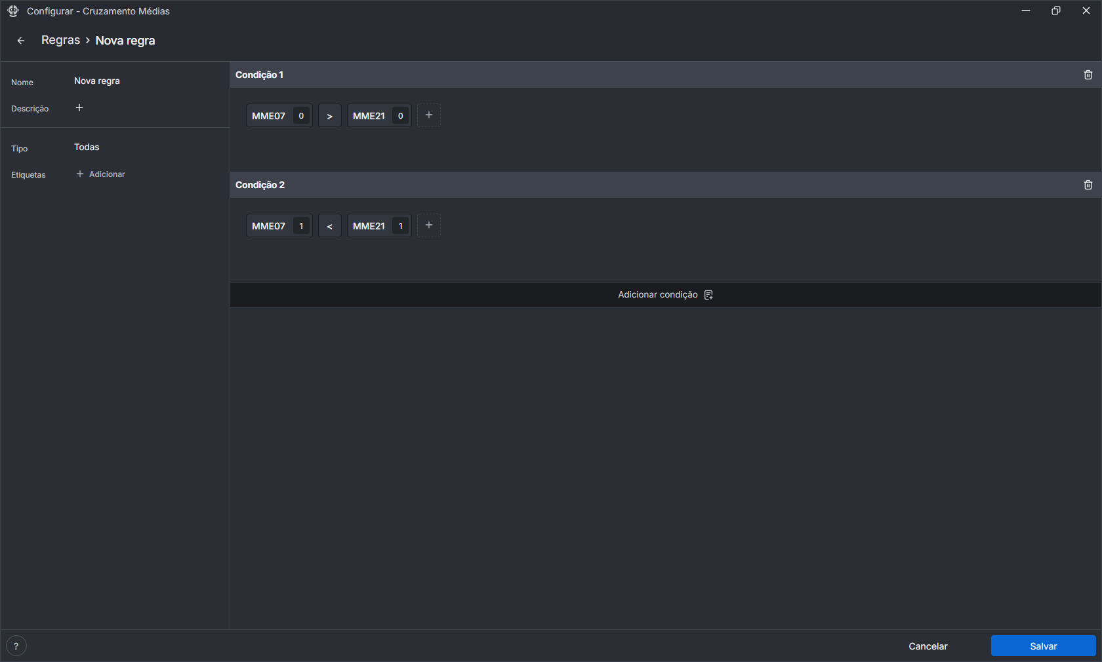Open the Tipo dropdown showing Todas
Screen dimensions: 1102x662
coord(87,147)
